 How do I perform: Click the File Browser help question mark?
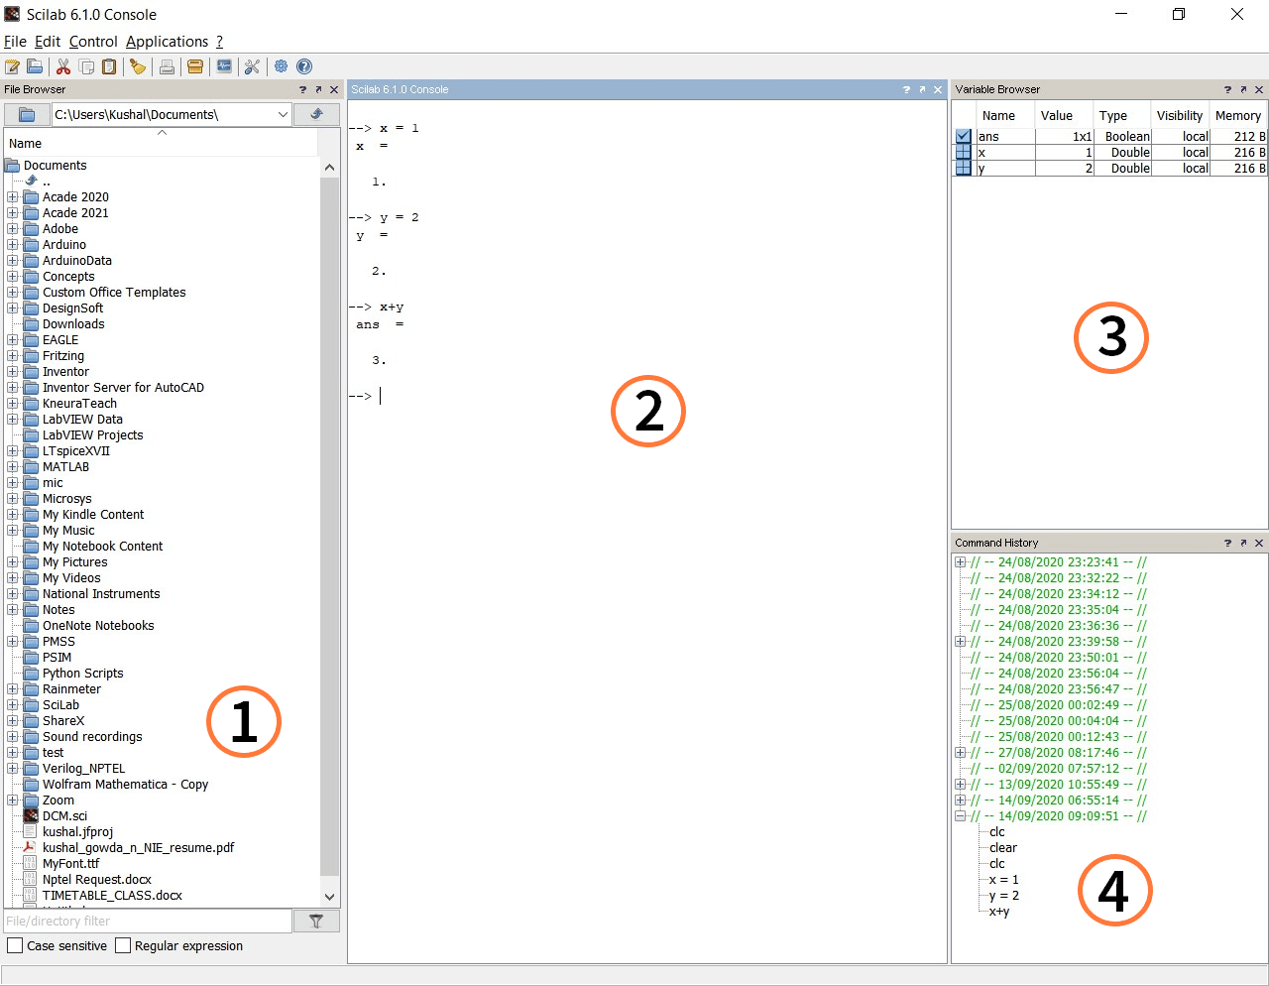click(x=303, y=89)
